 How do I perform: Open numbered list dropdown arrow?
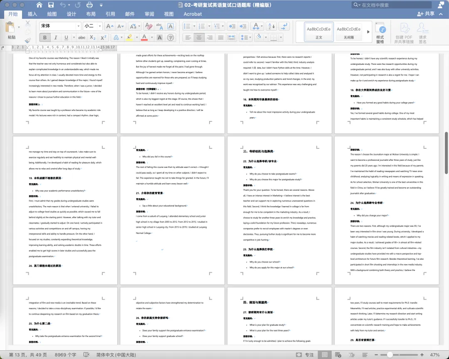pos(209,26)
